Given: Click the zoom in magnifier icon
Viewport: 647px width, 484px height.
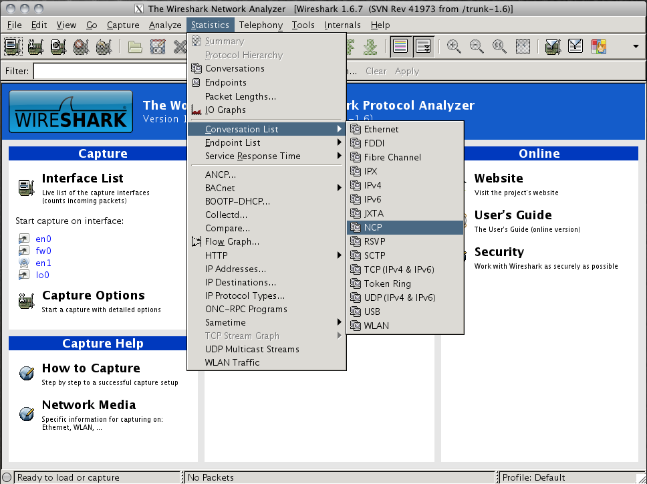Looking at the screenshot, I should click(x=454, y=47).
